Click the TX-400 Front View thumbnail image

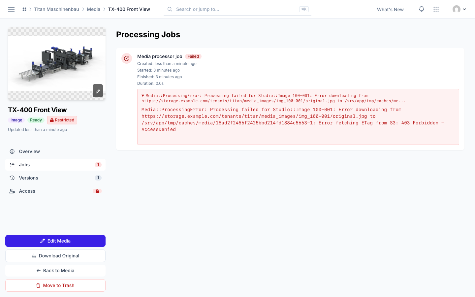[x=57, y=63]
